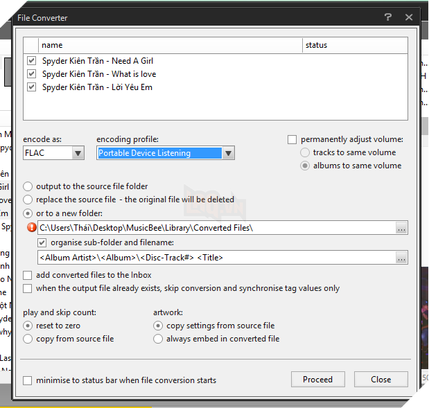The height and width of the screenshot is (408, 429).
Task: Select always embed in converted file
Action: click(x=158, y=339)
